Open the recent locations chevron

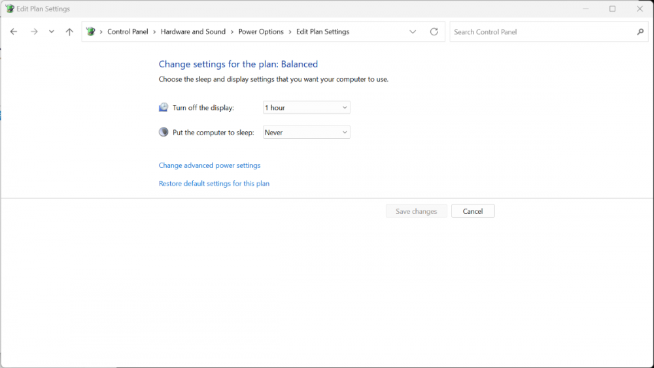pos(52,31)
